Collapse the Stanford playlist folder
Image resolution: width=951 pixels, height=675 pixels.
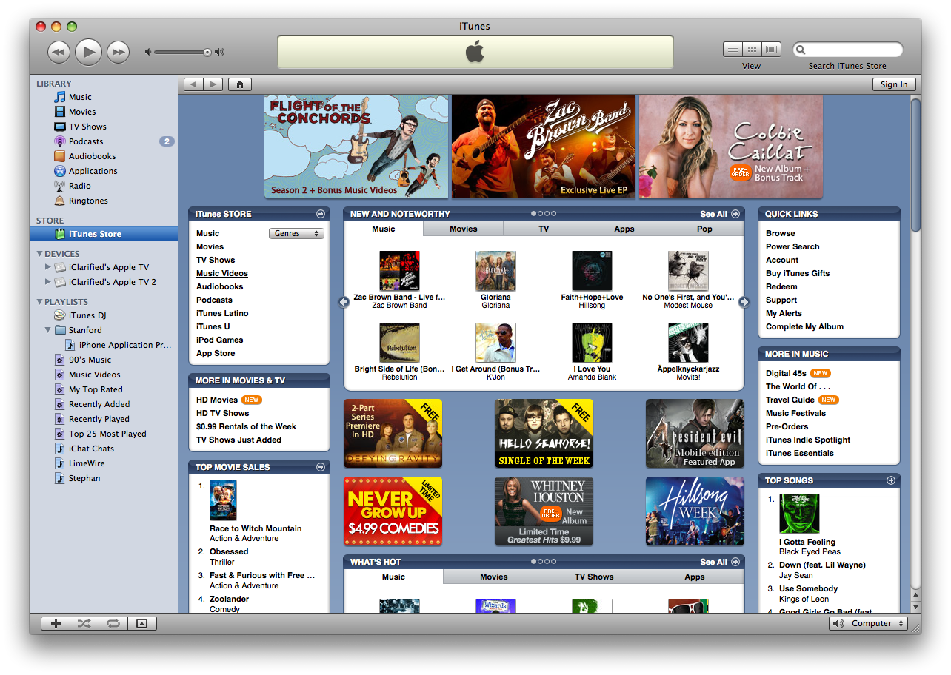tap(48, 330)
